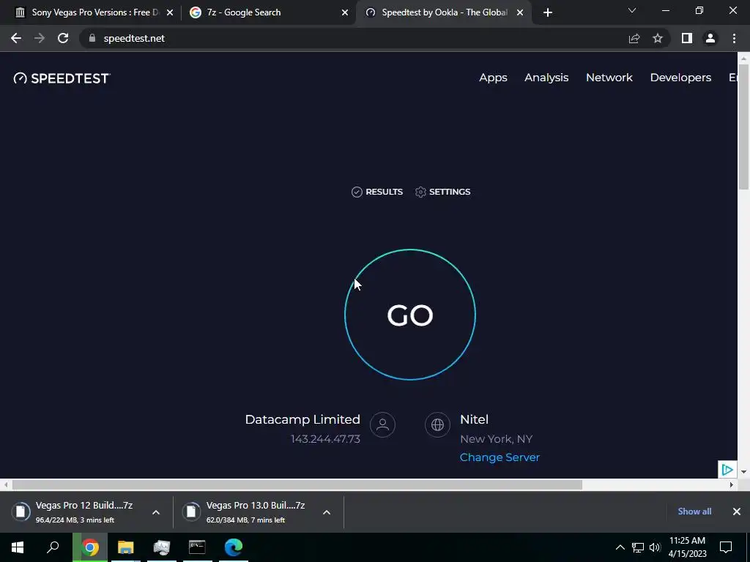Reload the speedtest.net page

point(63,38)
